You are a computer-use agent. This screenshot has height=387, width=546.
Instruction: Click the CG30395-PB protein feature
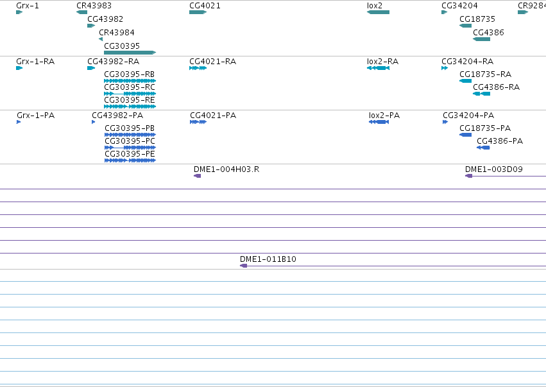(x=130, y=135)
